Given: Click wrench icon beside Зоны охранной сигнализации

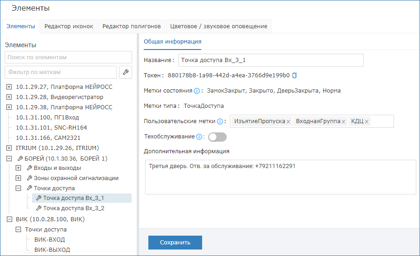Looking at the screenshot, I should point(29,178).
